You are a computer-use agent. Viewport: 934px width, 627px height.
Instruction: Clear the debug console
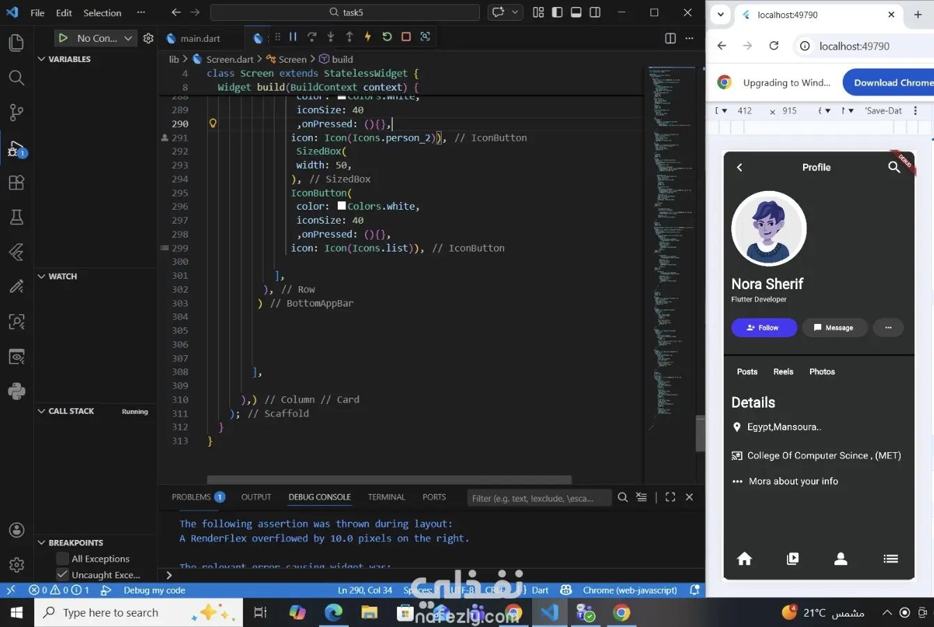(x=641, y=497)
